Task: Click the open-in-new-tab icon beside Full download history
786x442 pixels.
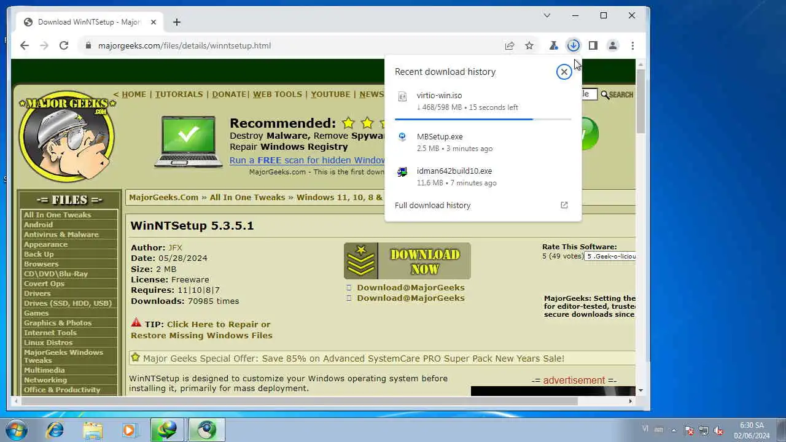Action: [564, 205]
